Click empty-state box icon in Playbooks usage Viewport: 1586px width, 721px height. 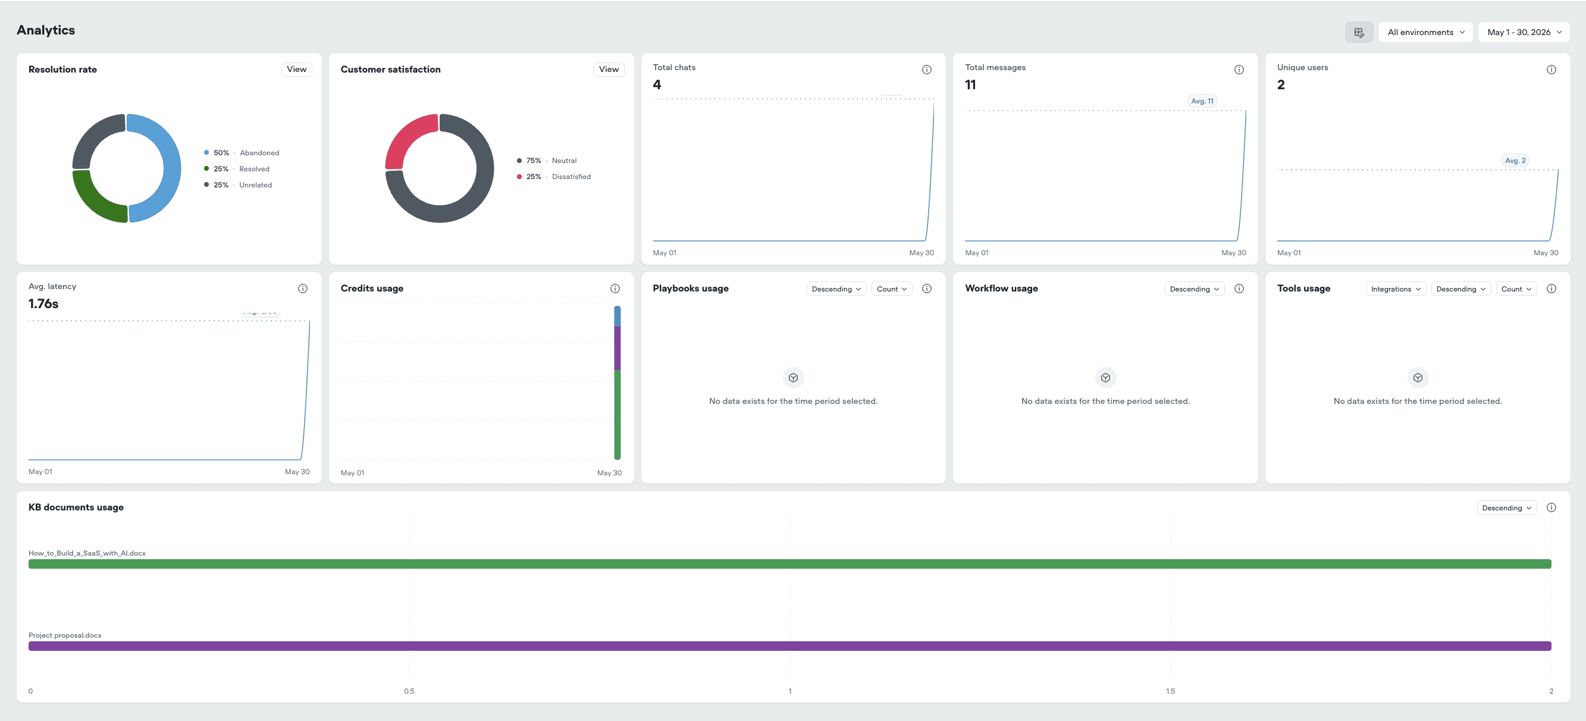coord(793,377)
